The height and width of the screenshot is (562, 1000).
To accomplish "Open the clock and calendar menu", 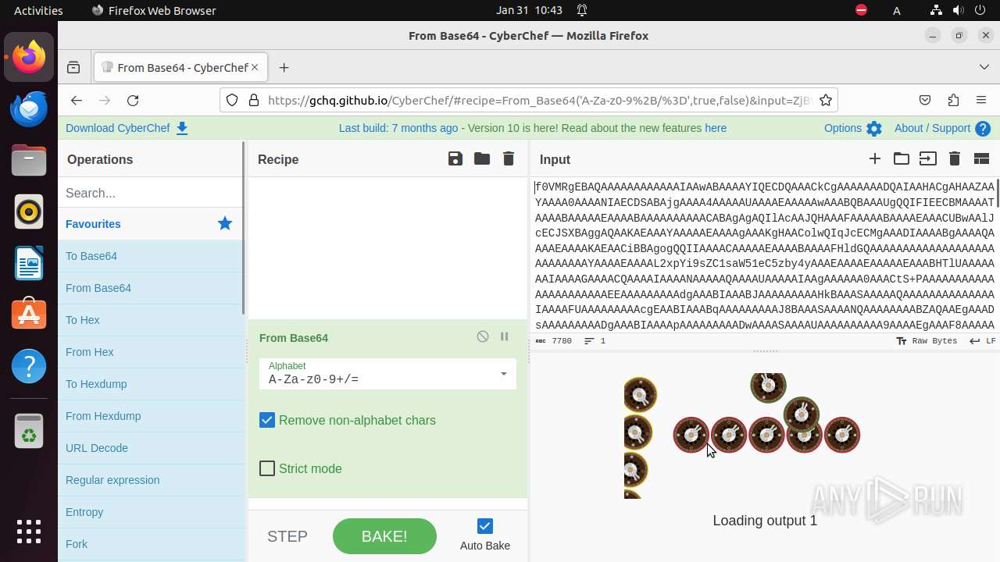I will coord(529,10).
